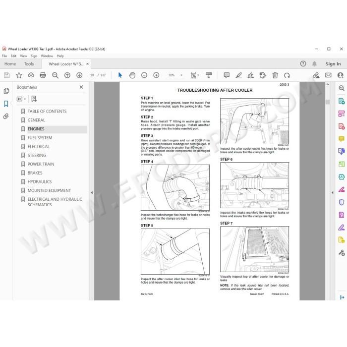Click the document vertical scrollbar thumb
Viewport: 347px width, 347px height.
click(328, 102)
